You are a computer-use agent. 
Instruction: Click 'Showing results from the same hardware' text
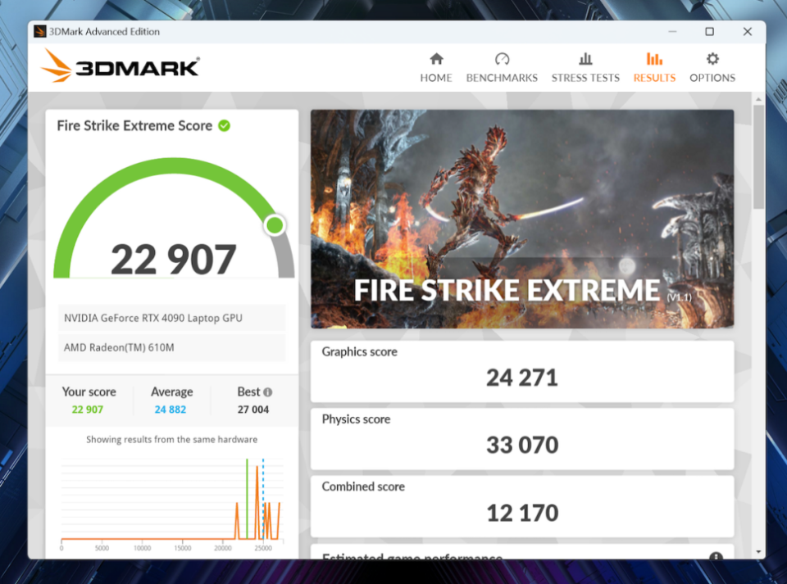[x=171, y=440]
